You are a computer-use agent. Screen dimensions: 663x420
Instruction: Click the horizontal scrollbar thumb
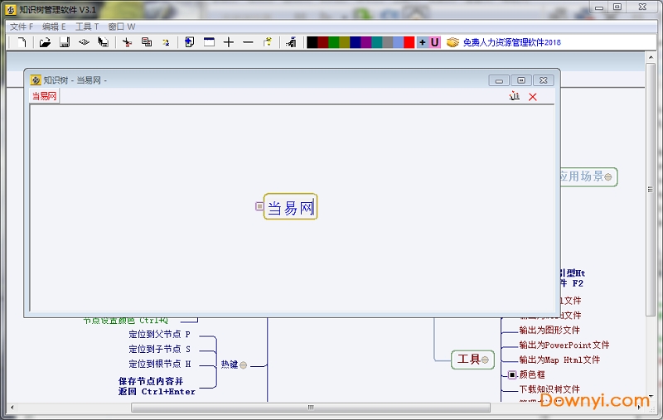(x=311, y=408)
